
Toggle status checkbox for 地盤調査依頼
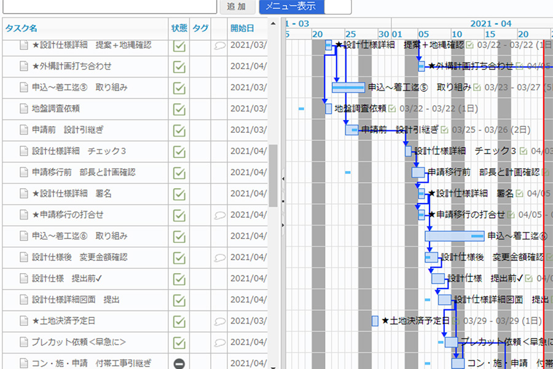click(179, 109)
